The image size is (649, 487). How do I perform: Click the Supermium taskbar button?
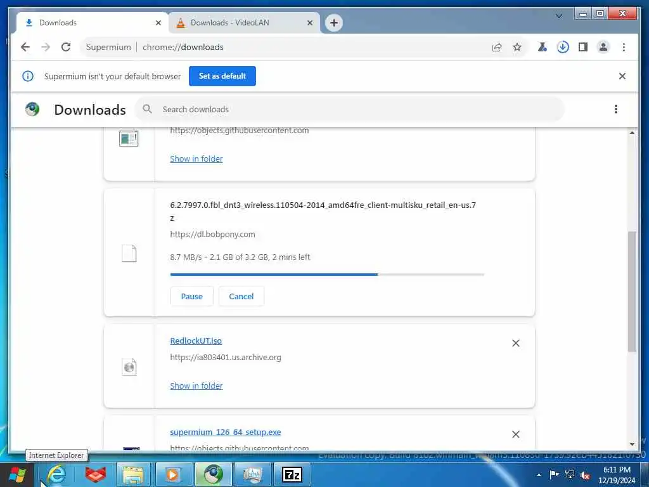212,474
